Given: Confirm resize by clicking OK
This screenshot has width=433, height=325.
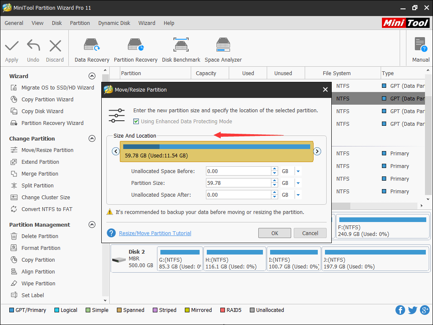Looking at the screenshot, I should pyautogui.click(x=274, y=233).
